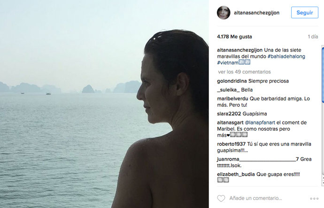Focus the Añade un comentario field
Screen dimensions: 324x208
(255, 199)
